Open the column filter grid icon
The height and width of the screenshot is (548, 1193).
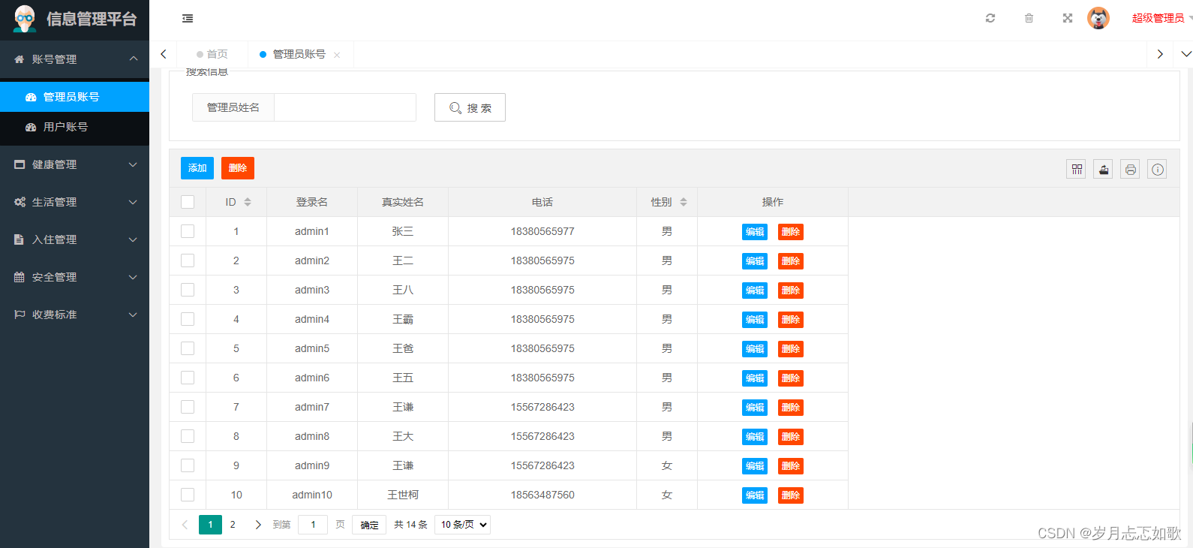click(x=1077, y=169)
